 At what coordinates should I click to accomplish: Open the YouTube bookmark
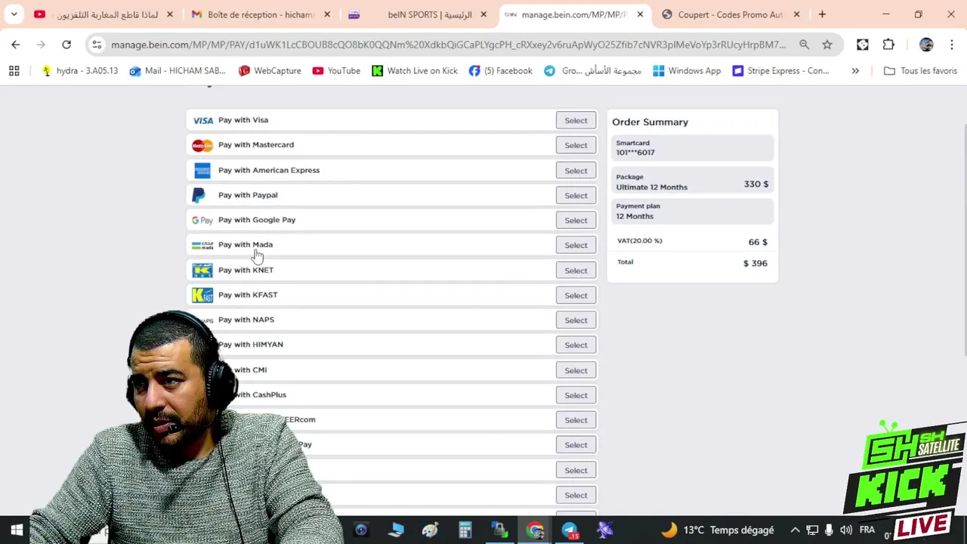pyautogui.click(x=336, y=71)
